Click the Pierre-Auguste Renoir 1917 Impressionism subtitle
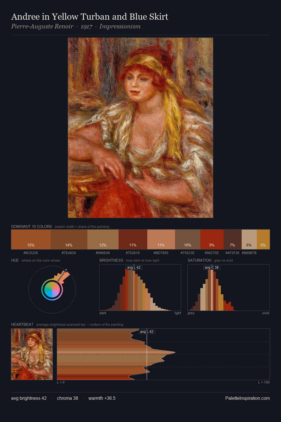This screenshot has height=422, width=281. tap(76, 26)
